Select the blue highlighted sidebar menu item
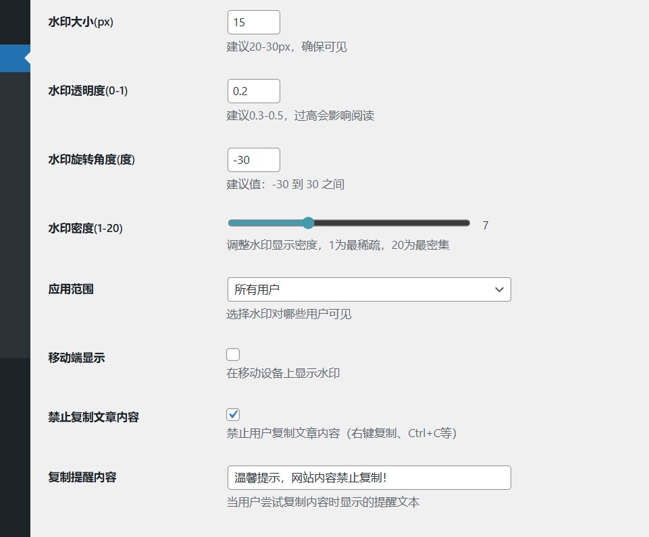The image size is (649, 537). coord(14,58)
